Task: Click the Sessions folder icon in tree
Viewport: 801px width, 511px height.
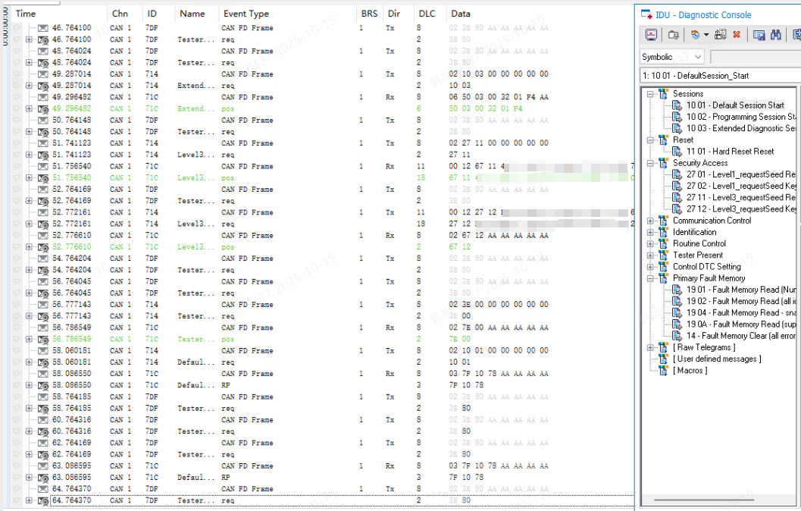Action: coord(663,94)
